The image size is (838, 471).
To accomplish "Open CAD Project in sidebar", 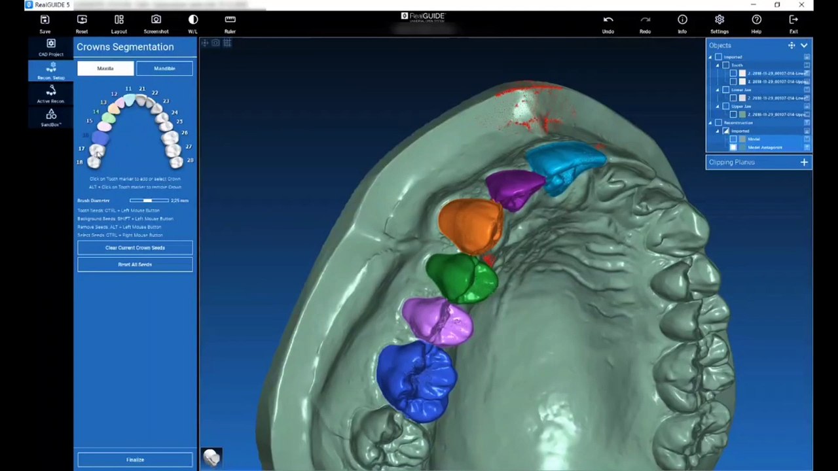I will point(51,48).
